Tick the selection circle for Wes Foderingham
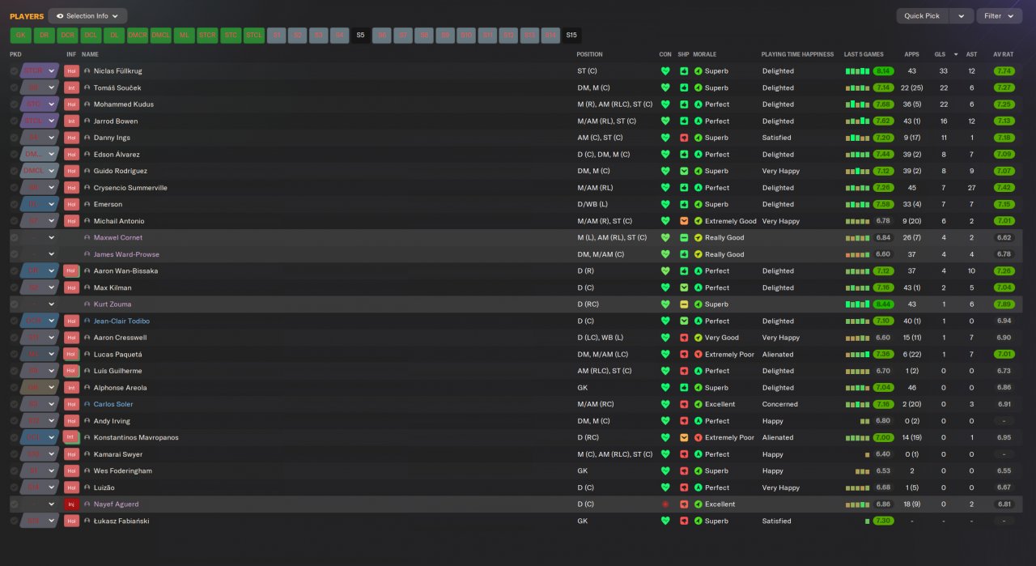Image resolution: width=1036 pixels, height=566 pixels. click(x=14, y=471)
